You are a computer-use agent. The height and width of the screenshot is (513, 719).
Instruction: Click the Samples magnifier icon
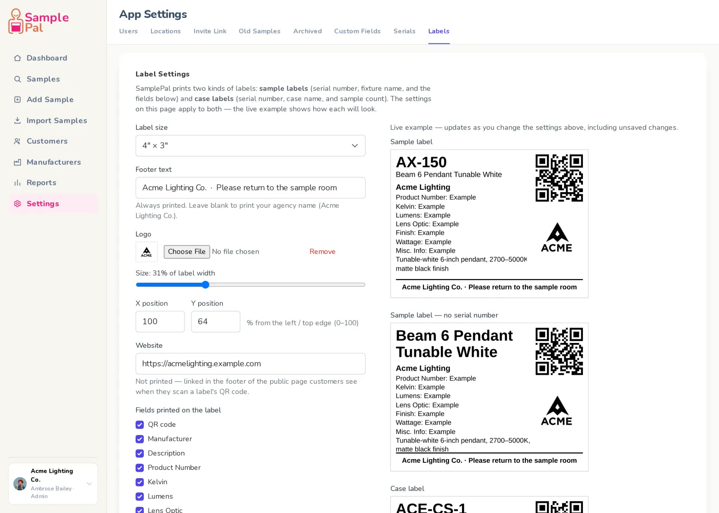[x=18, y=79]
